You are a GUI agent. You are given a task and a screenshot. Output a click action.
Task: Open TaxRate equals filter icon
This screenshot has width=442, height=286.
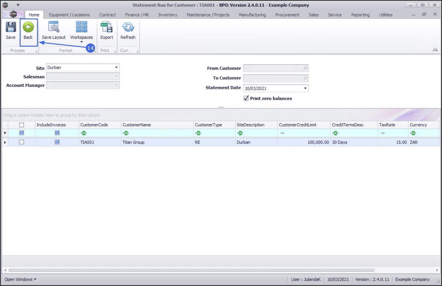(383, 133)
